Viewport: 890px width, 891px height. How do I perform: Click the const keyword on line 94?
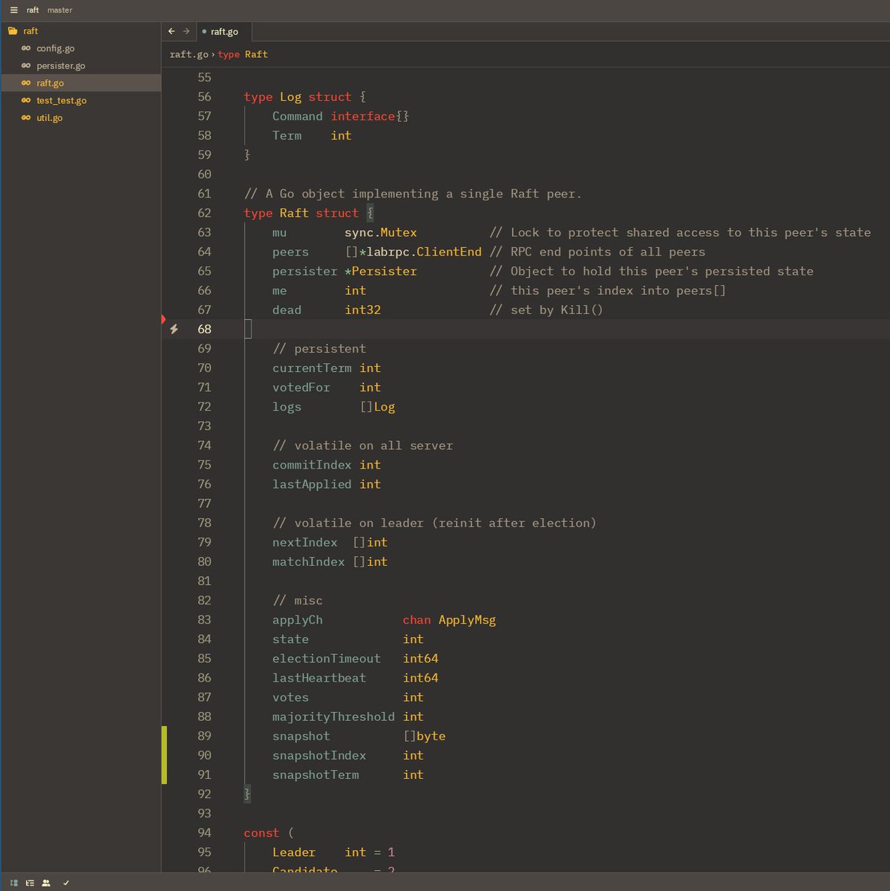(261, 833)
